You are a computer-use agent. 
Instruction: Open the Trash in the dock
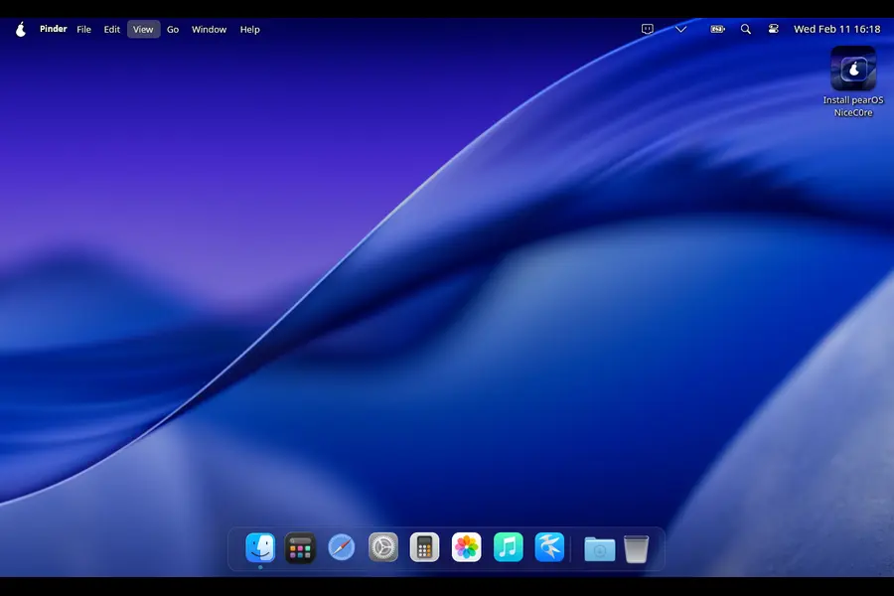637,548
